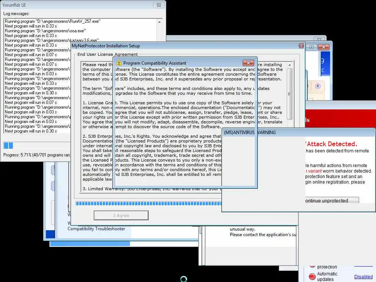Close the background window with the red X button
This screenshot has width=376, height=282.
[323, 47]
